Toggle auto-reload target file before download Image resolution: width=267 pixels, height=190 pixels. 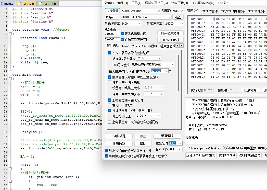[107, 151]
